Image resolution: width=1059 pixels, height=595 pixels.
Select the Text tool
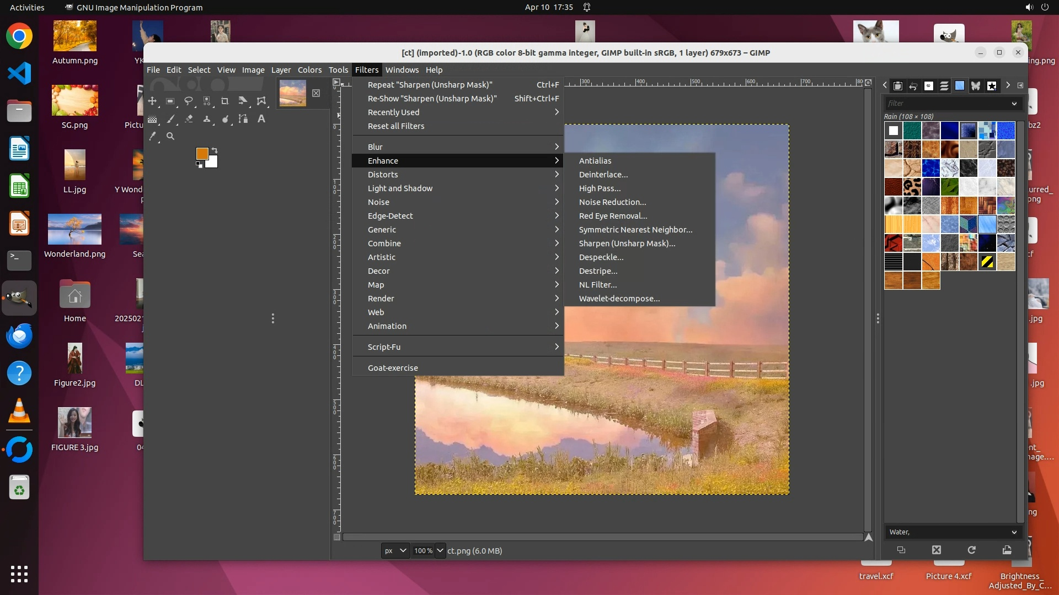point(261,119)
